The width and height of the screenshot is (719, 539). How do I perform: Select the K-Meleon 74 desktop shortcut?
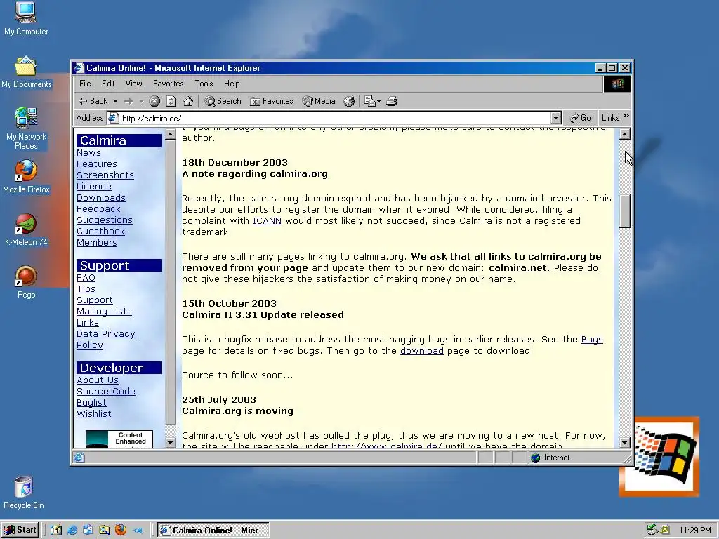click(26, 229)
